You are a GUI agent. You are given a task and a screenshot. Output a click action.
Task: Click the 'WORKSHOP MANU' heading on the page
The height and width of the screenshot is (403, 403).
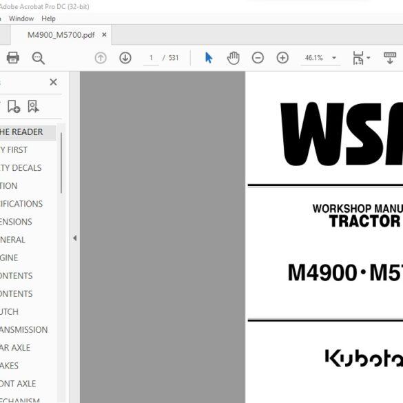click(358, 209)
